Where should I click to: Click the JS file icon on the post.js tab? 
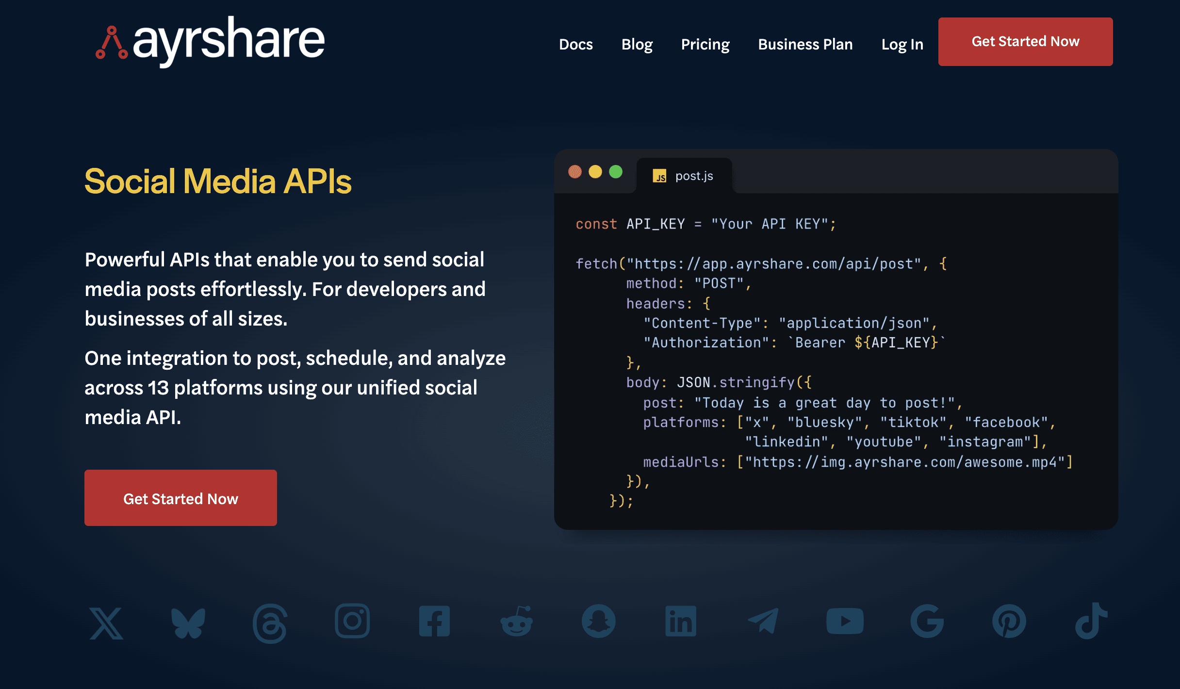tap(659, 176)
